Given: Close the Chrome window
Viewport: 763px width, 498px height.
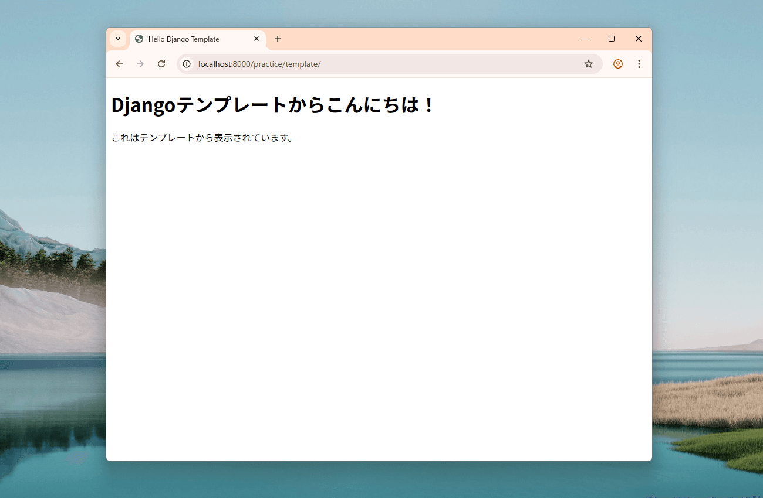Looking at the screenshot, I should [x=639, y=39].
